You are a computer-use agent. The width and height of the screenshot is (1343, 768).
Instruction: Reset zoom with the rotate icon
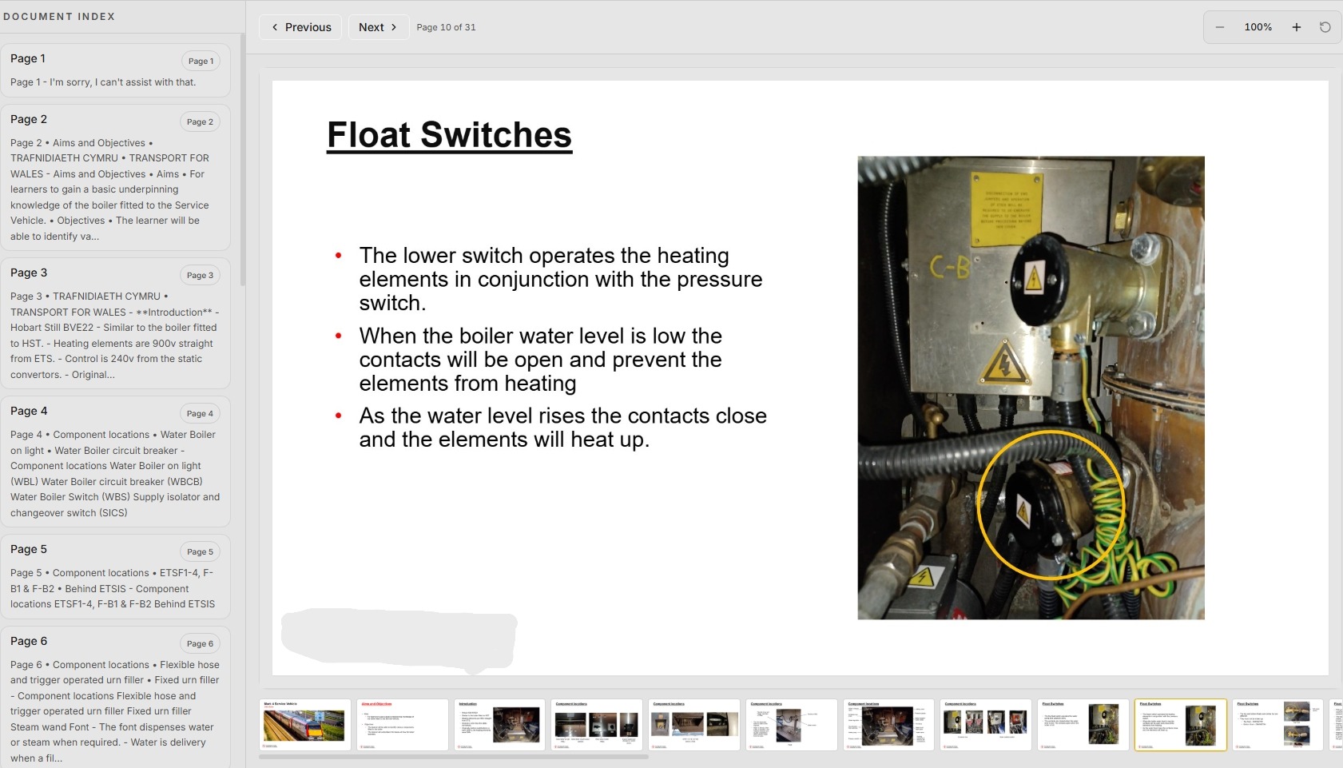pyautogui.click(x=1325, y=27)
